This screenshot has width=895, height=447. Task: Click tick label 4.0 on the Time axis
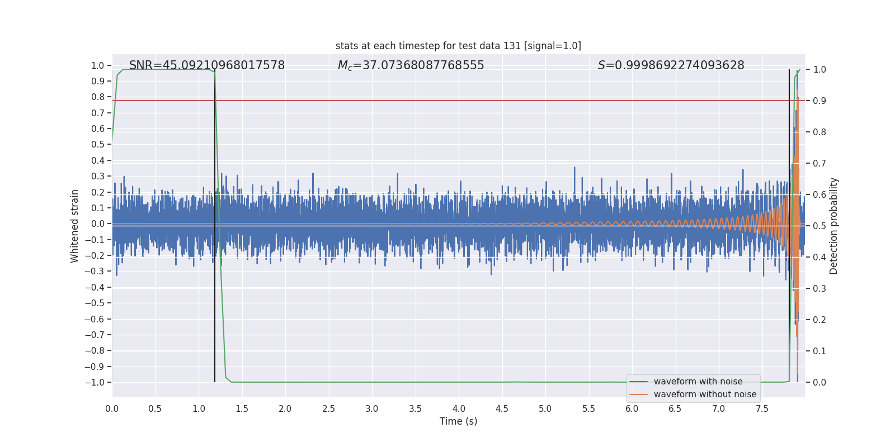(x=459, y=408)
